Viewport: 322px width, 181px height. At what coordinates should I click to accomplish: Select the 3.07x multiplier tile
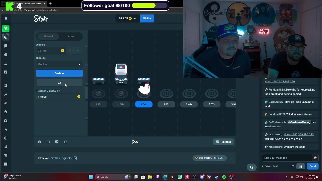pyautogui.click(x=212, y=104)
